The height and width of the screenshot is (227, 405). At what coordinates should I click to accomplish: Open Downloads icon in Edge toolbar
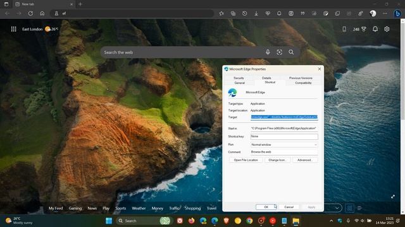point(256,13)
